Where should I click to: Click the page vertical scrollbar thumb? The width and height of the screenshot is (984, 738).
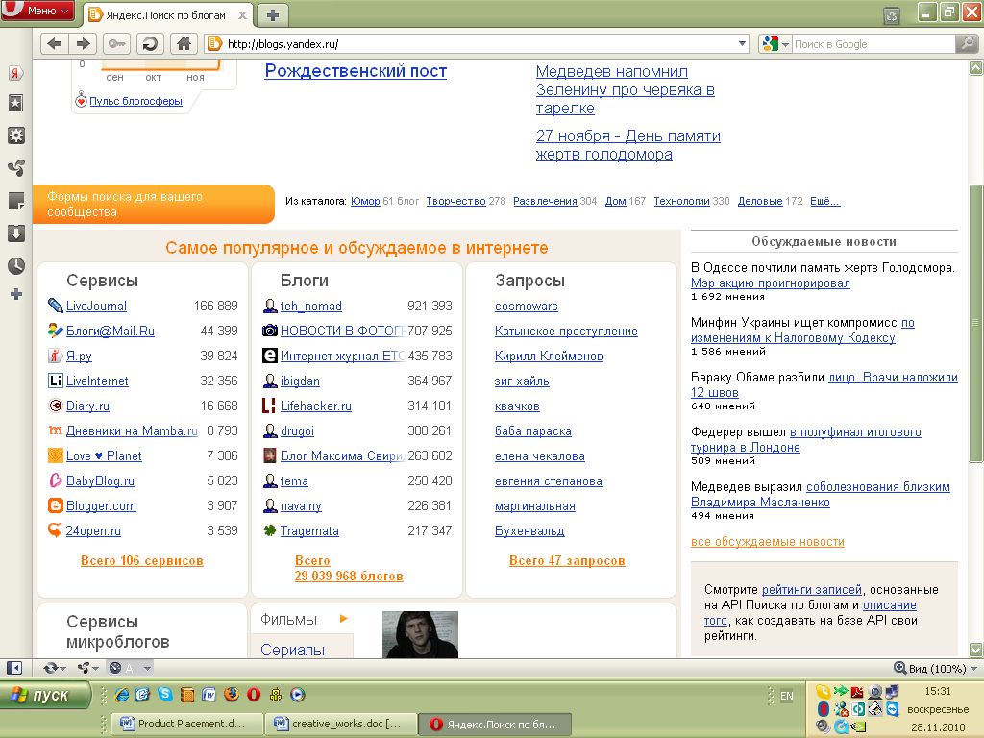pos(975,323)
